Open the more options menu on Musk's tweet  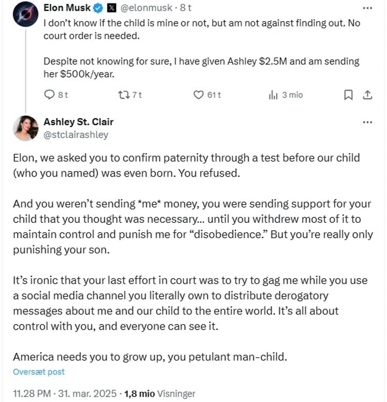(367, 8)
